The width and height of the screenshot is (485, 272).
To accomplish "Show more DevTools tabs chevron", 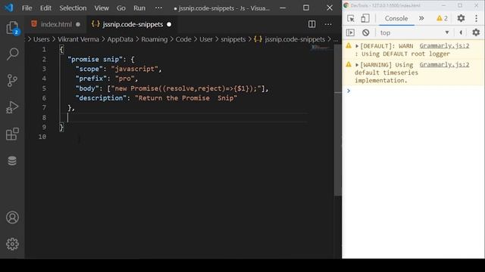I will tap(421, 18).
